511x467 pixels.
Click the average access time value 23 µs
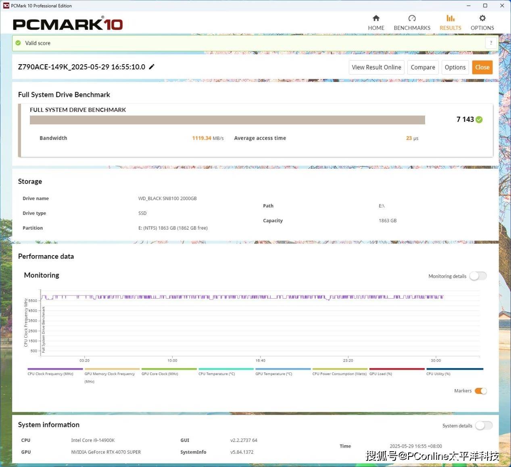coord(412,138)
